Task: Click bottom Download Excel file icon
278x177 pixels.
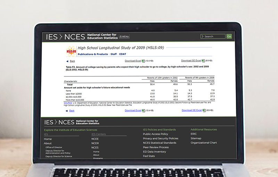Action: point(144,110)
